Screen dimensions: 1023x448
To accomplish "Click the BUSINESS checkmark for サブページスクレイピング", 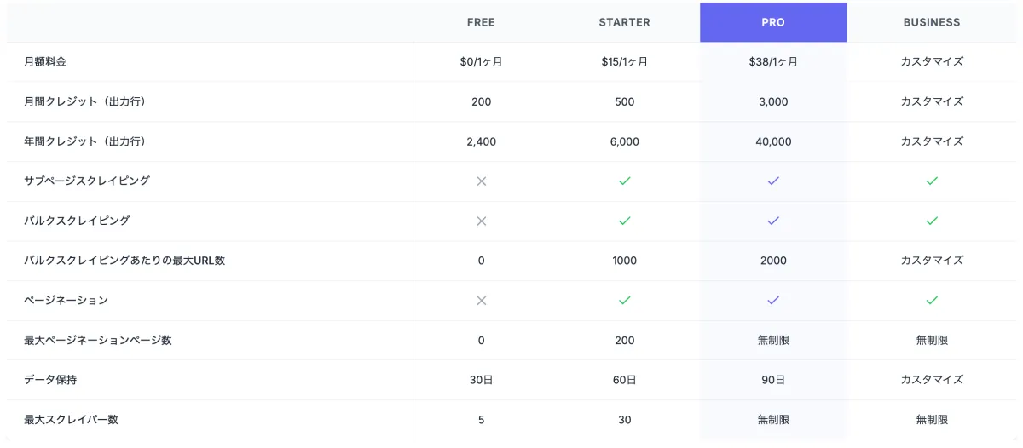I will coord(932,181).
